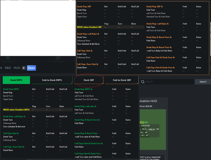The image size is (211, 160).
Task: Click the '100.0' value in HUD preview
Action: pos(151,130)
